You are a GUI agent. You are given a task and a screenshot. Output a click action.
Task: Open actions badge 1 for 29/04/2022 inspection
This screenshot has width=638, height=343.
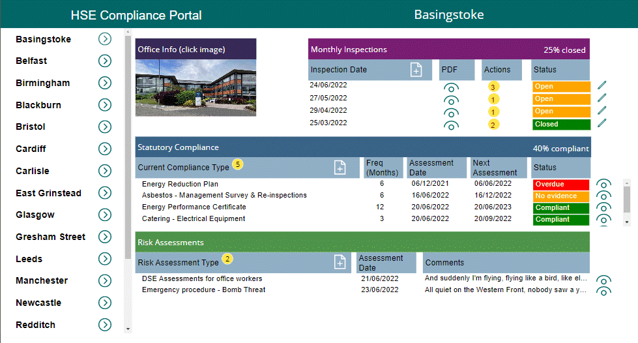coord(493,112)
